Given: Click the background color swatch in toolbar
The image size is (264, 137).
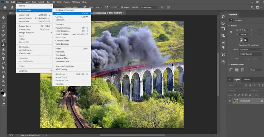Looking at the screenshot, I should point(4,96).
